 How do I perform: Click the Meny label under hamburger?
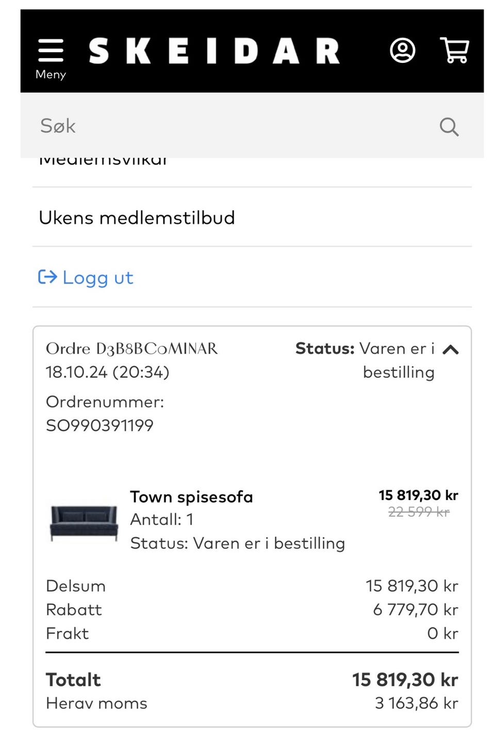[51, 75]
